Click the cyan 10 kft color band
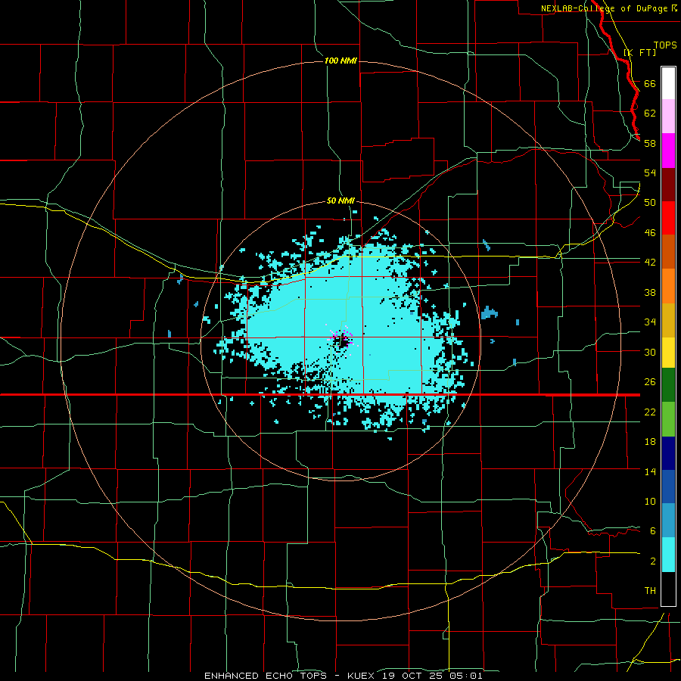 (668, 555)
